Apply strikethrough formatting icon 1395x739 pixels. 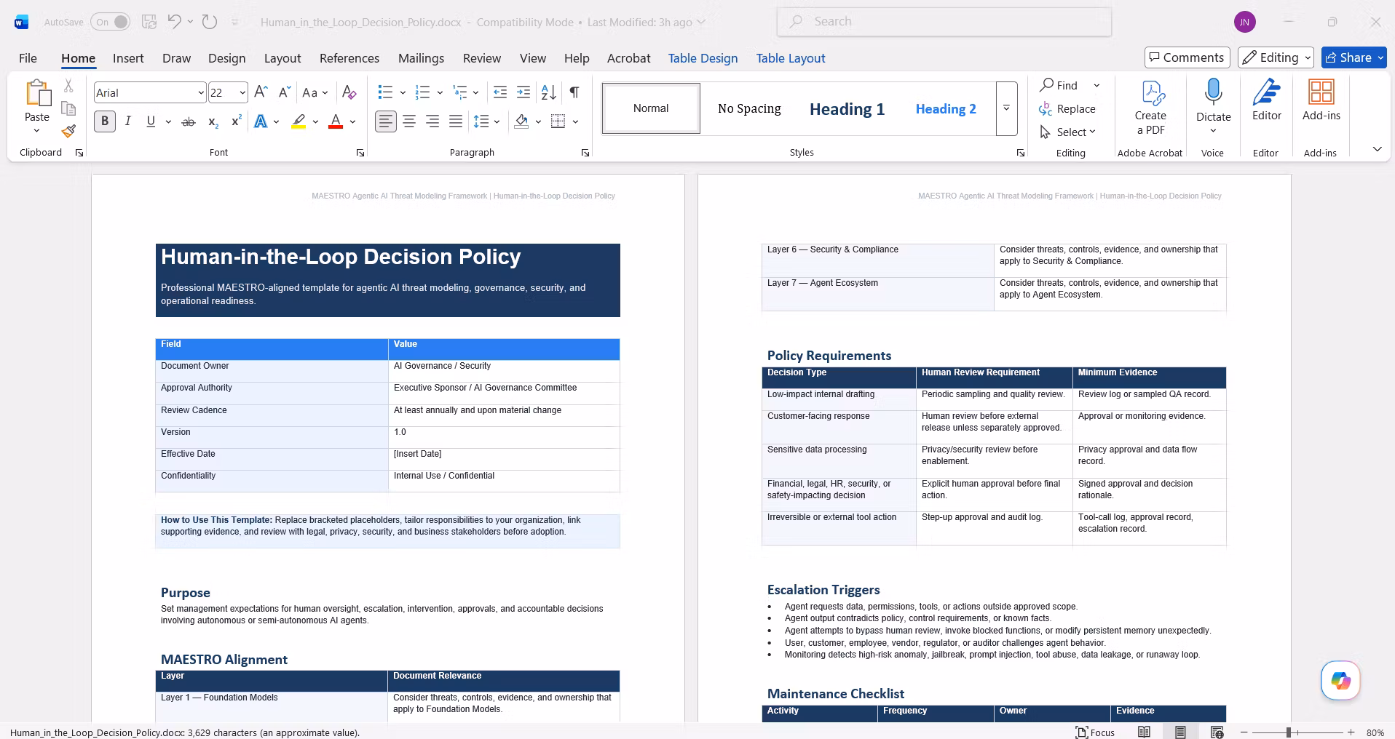click(x=189, y=122)
